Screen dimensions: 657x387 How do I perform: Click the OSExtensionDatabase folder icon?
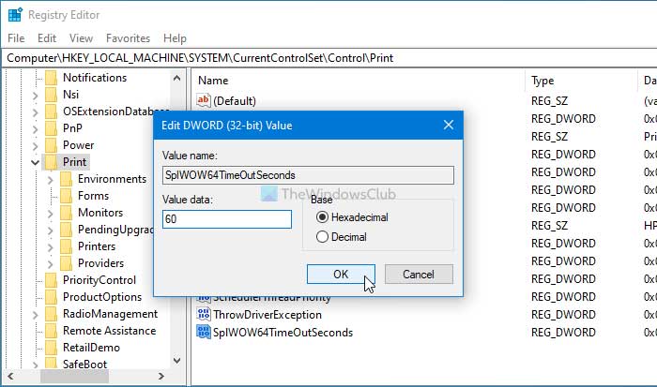(x=51, y=112)
